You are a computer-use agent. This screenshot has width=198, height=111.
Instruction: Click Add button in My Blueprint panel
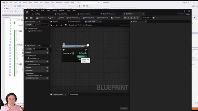(x=28, y=49)
